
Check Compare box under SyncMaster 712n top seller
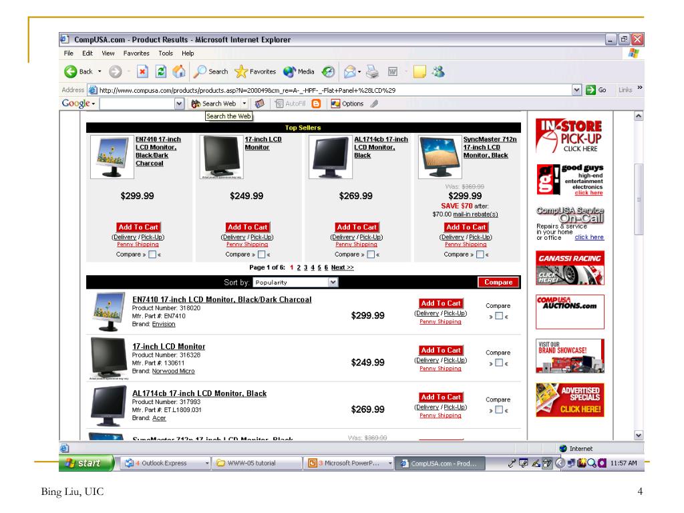click(x=480, y=254)
